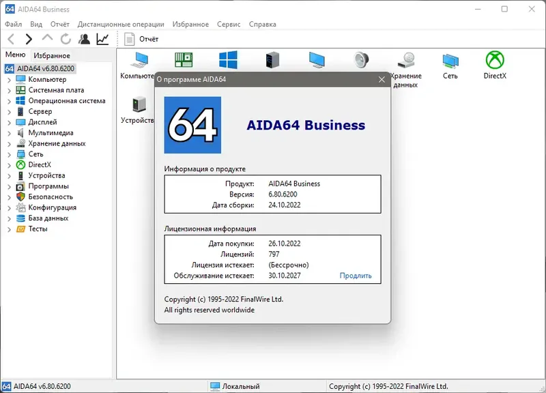This screenshot has width=546, height=393.
Task: Expand the Сервер tree node
Action: pos(9,112)
